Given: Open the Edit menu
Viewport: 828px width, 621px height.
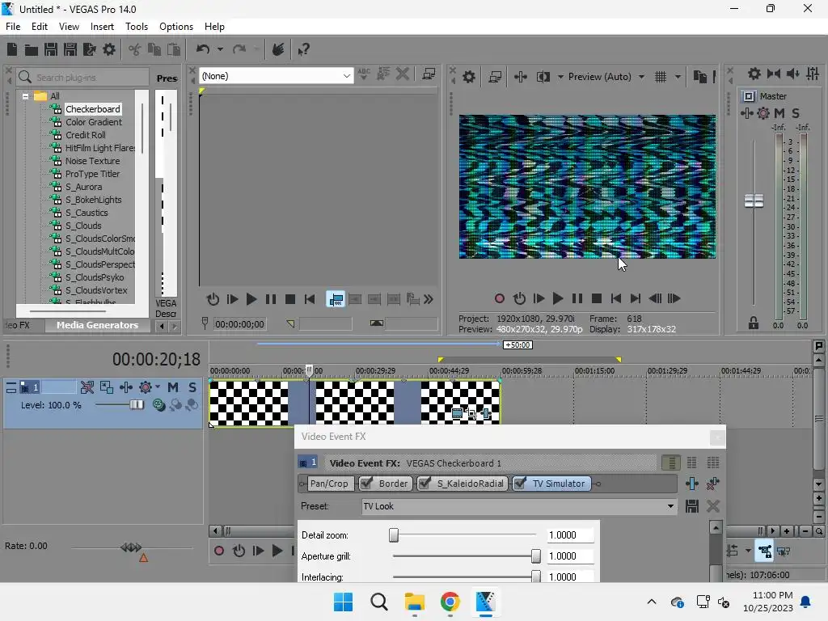Looking at the screenshot, I should click(x=40, y=27).
